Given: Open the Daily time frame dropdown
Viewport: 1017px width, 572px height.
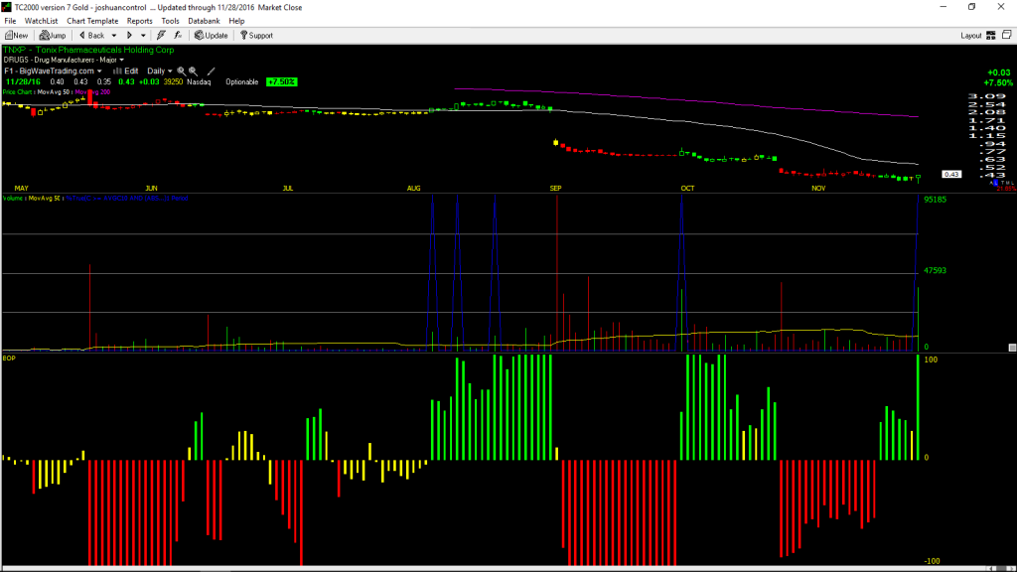Looking at the screenshot, I should (160, 71).
